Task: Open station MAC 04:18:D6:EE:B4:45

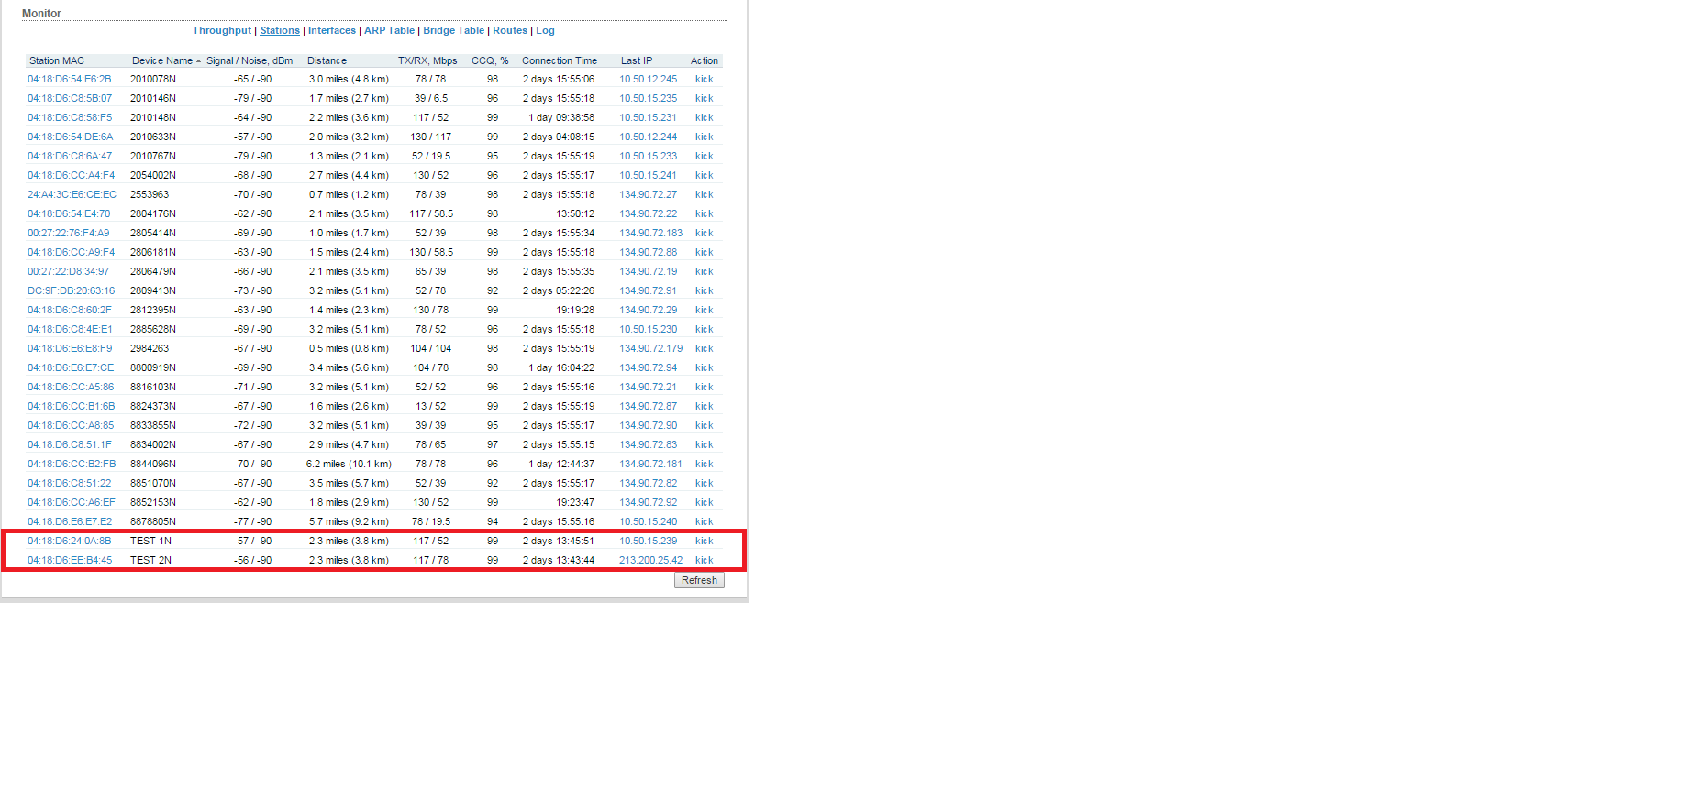Action: (x=70, y=560)
